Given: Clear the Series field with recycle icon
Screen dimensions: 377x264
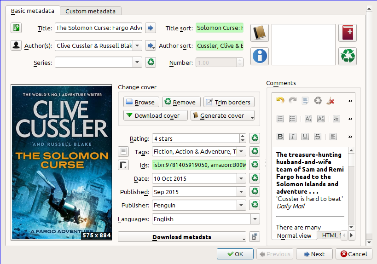Looking at the screenshot, I should [151, 63].
